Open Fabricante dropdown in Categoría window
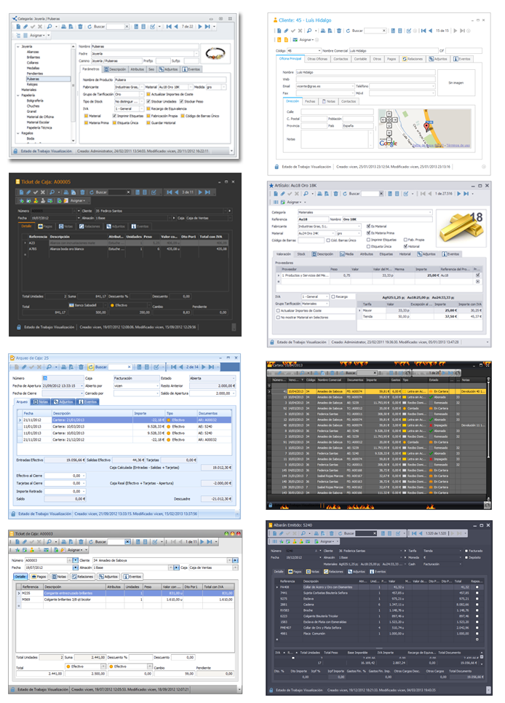 pos(142,87)
